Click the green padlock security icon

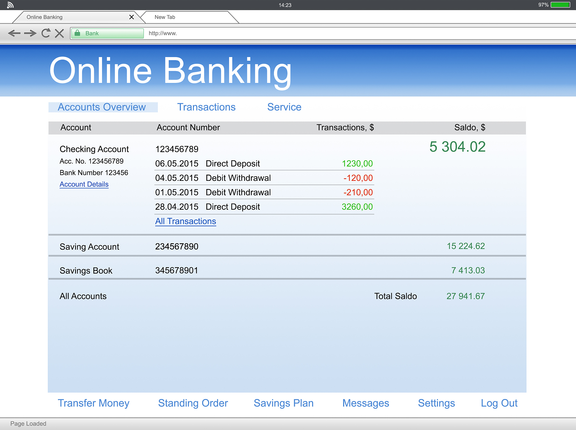[77, 33]
